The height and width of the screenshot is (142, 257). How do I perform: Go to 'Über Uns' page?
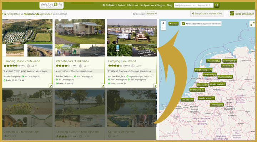point(133,5)
